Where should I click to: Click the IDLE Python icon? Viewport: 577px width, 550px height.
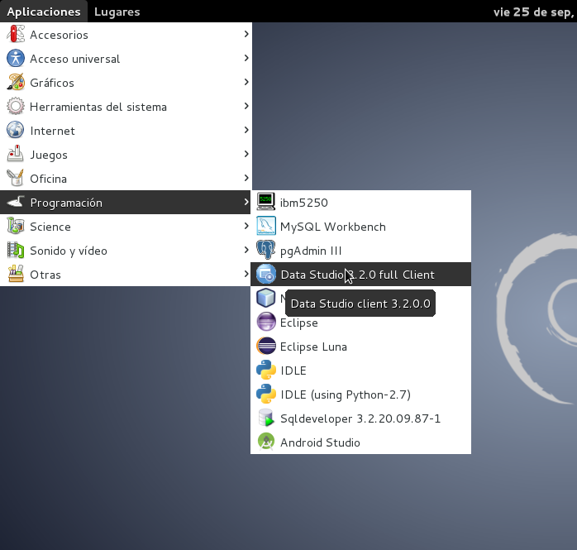pyautogui.click(x=265, y=370)
